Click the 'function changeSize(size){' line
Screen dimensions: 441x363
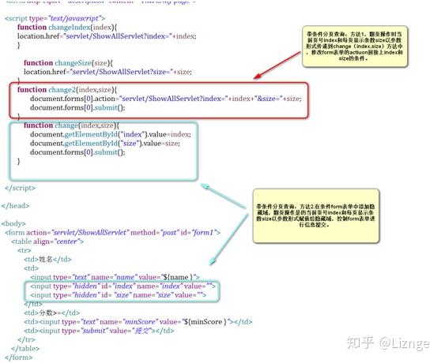click(x=68, y=63)
